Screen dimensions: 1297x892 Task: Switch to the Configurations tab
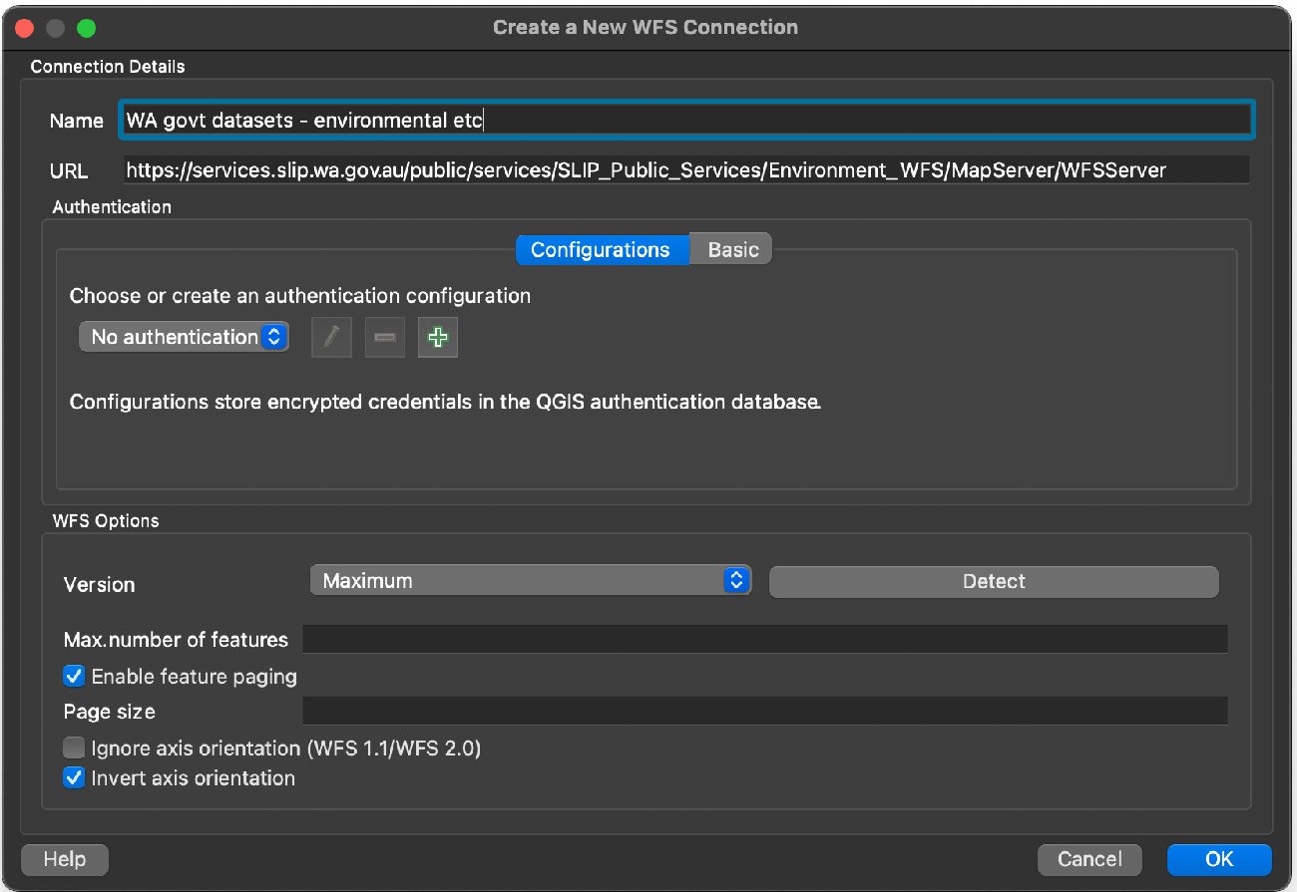click(x=601, y=249)
